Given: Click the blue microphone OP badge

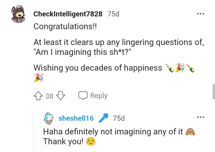Looking at the screenshot, I should pyautogui.click(x=104, y=118).
